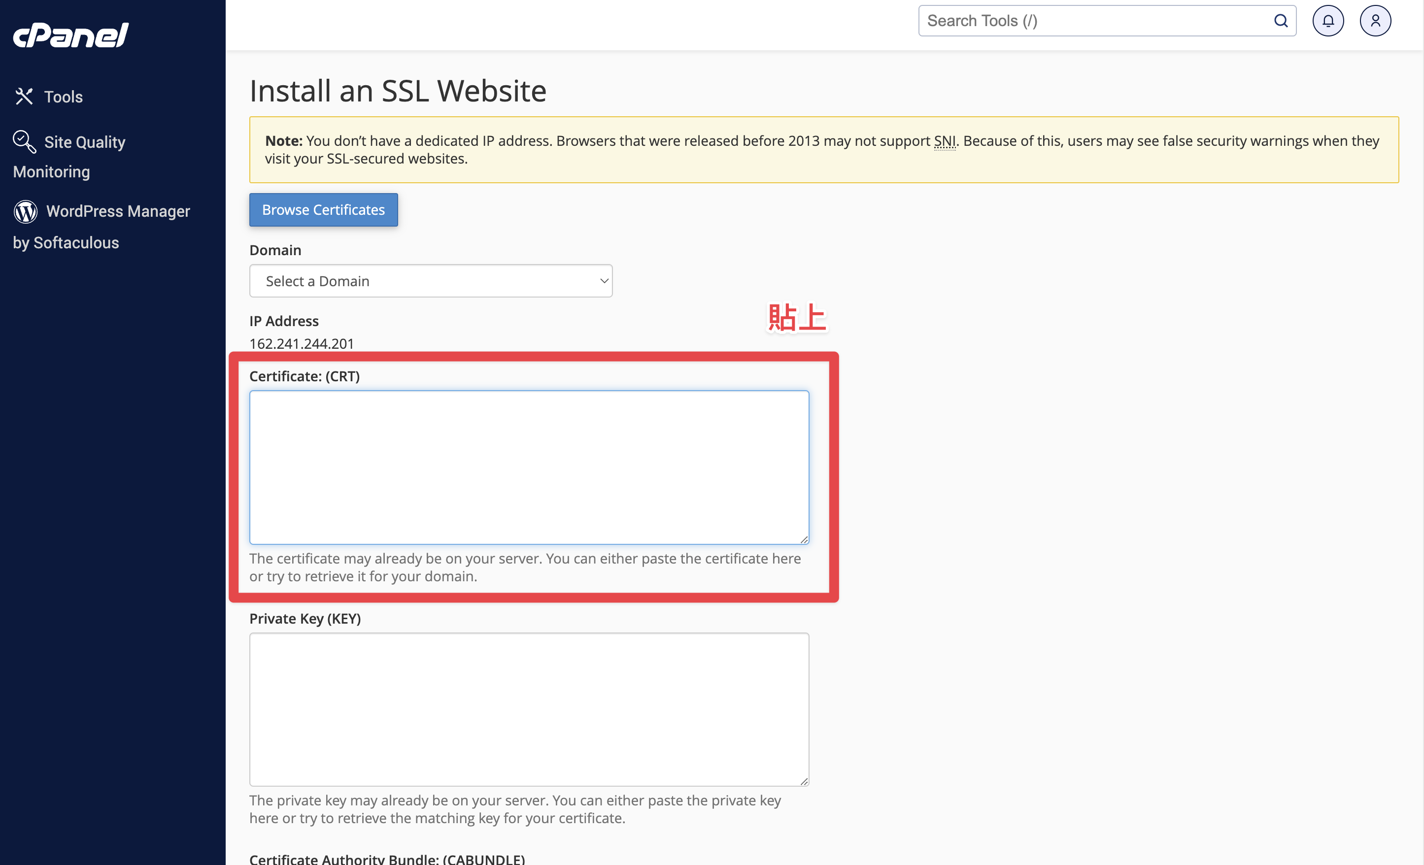This screenshot has height=865, width=1424.
Task: Click the Private Key textarea resize handle
Action: pos(804,781)
